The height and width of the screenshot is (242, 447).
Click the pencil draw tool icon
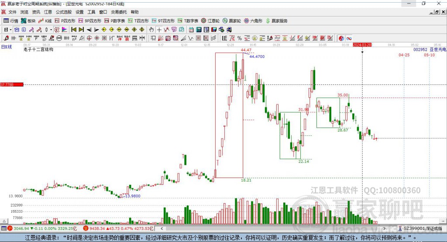6,38
